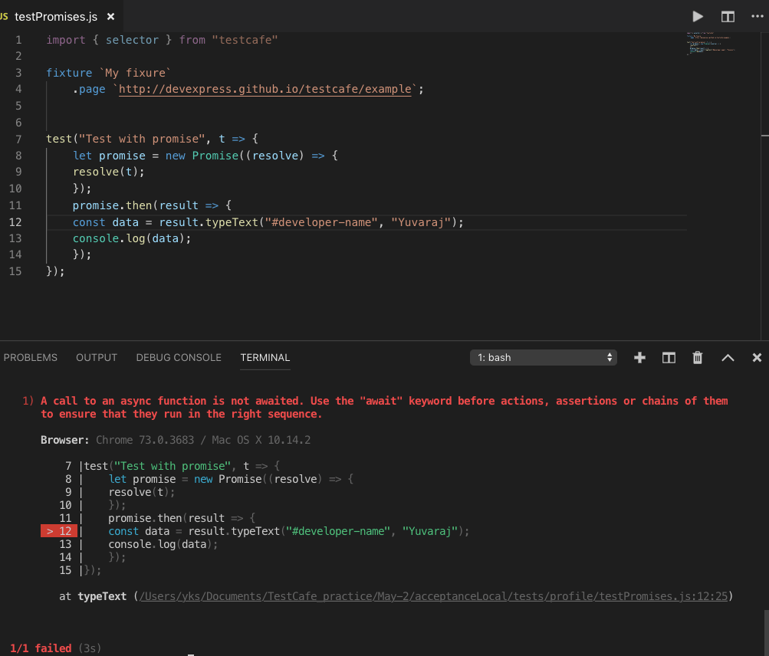Click terminal line 13 'console.log(data);'
The width and height of the screenshot is (769, 656).
(163, 544)
